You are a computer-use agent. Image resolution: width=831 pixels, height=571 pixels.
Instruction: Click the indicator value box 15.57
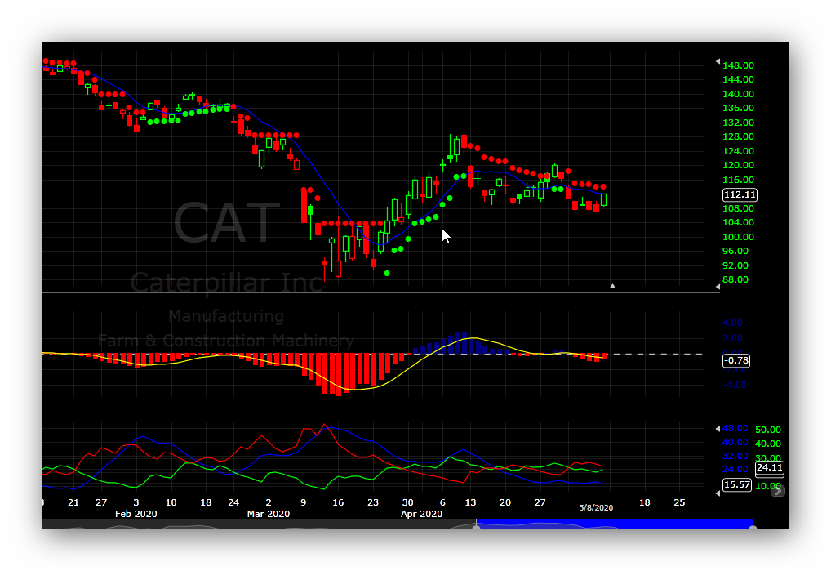tap(737, 484)
